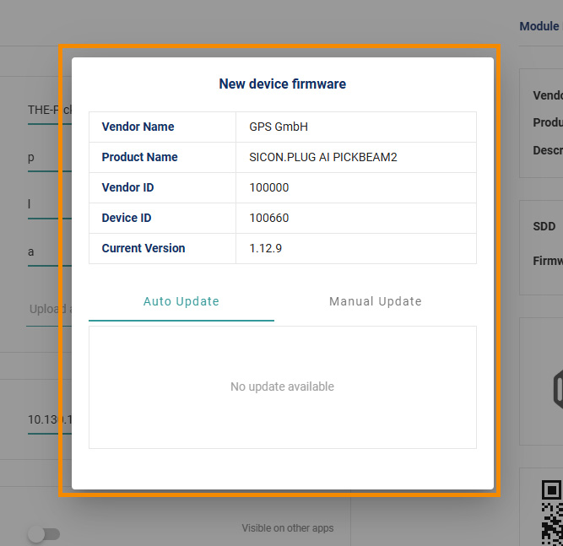Click the product name SICON.PLUG AI PICKBEAM2
Viewport: 563px width, 546px height.
point(322,157)
